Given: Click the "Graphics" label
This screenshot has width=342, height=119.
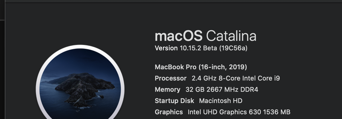Looking at the screenshot, I should [169, 112].
